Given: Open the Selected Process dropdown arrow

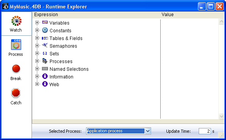Looking at the screenshot, I should [148, 131].
